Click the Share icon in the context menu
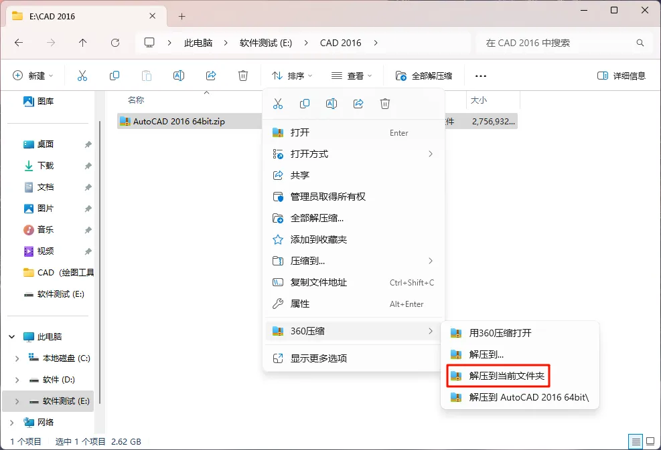This screenshot has height=450, width=661. [358, 104]
